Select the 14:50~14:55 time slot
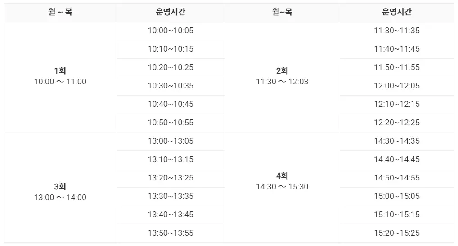This screenshot has width=458, height=246. tap(397, 178)
